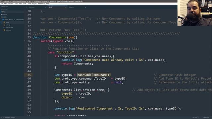Screen dimensions: 212x119
Task: Toggle the sidebar with status bar icon
Action: click(x=1, y=118)
